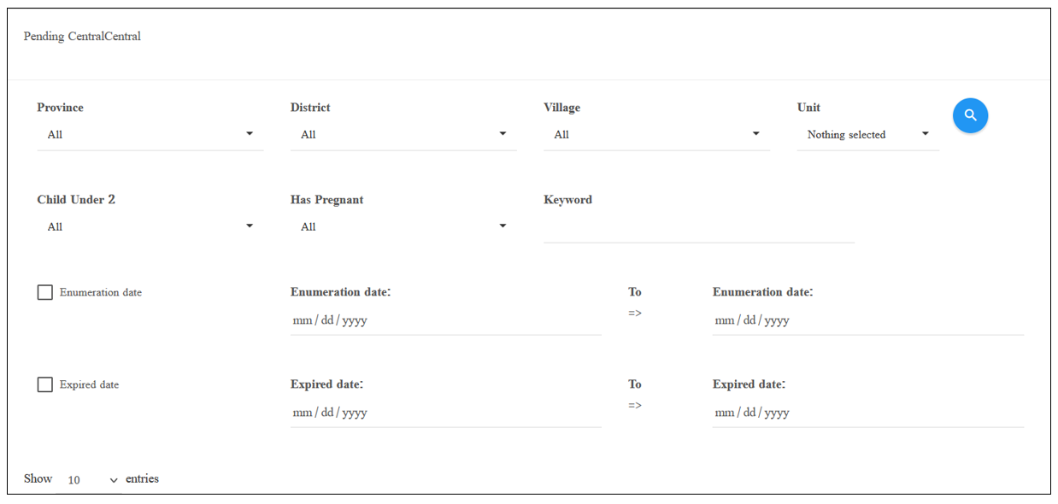Open the District dropdown

pyautogui.click(x=403, y=135)
